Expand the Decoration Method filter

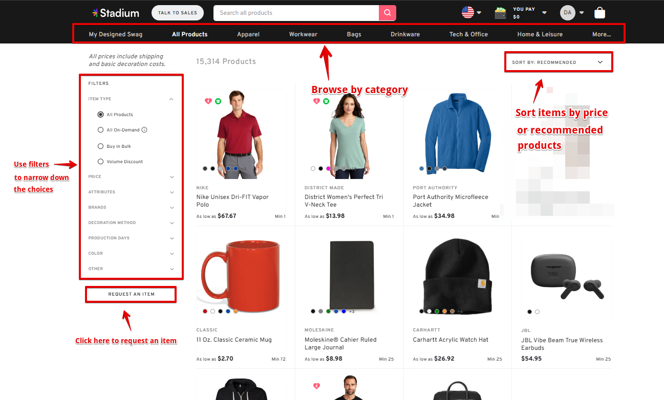point(131,223)
